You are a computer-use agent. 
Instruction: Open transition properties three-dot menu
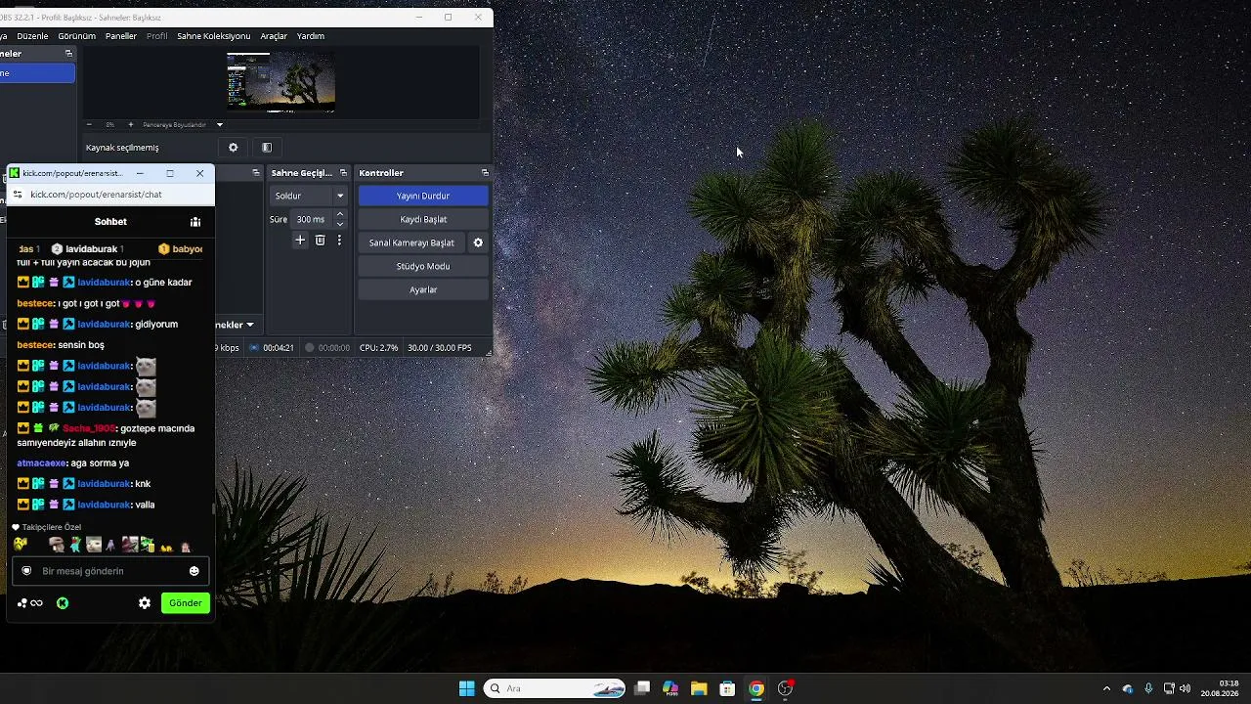tap(339, 241)
